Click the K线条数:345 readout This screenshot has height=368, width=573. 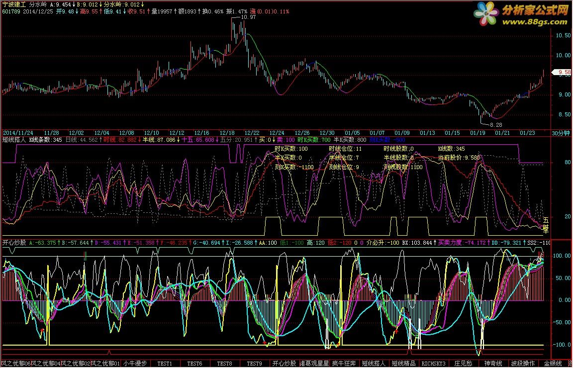pos(45,140)
